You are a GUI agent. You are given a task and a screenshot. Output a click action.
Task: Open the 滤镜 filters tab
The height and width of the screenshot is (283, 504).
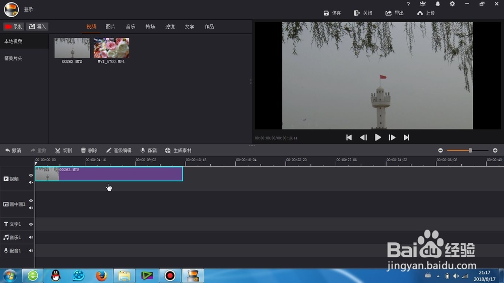pyautogui.click(x=170, y=27)
